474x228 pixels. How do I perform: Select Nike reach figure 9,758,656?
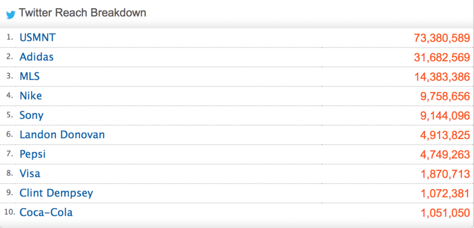445,96
